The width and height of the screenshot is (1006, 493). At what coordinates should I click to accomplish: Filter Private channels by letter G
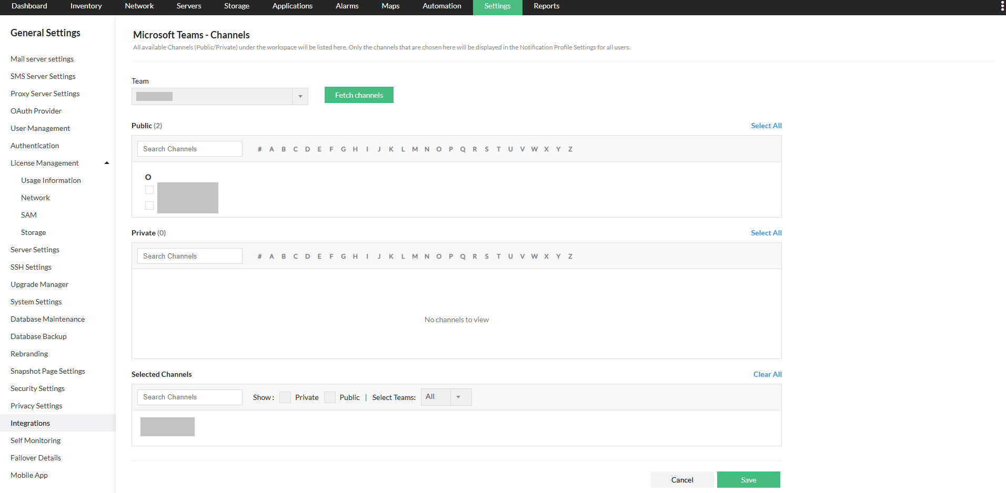(x=344, y=256)
